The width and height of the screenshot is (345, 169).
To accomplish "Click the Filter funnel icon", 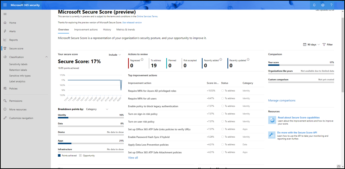I will pyautogui.click(x=324, y=44).
